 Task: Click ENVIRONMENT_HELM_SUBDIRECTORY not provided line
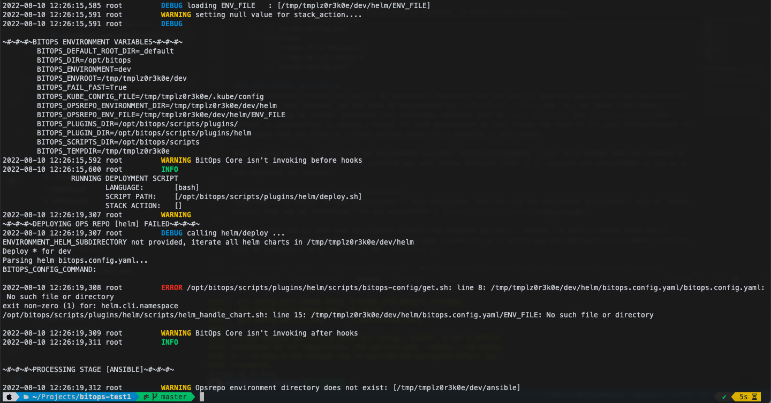[208, 242]
